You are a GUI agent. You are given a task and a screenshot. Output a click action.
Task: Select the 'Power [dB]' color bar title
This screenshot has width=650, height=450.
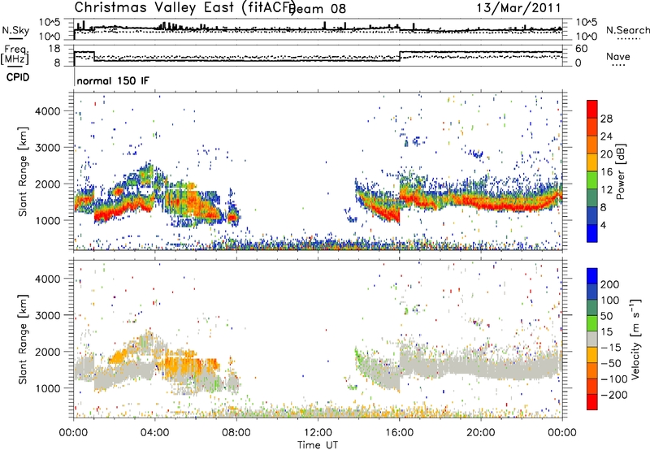620,171
